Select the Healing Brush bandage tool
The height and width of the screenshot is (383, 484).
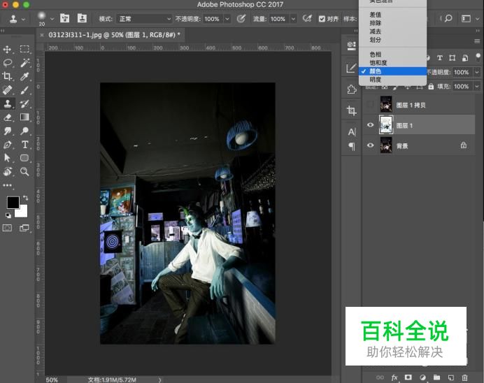pyautogui.click(x=8, y=90)
